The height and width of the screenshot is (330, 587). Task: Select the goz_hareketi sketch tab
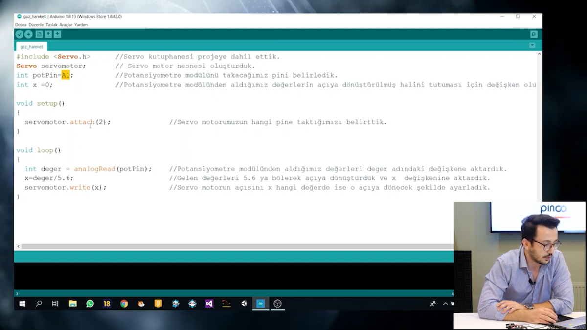point(31,47)
